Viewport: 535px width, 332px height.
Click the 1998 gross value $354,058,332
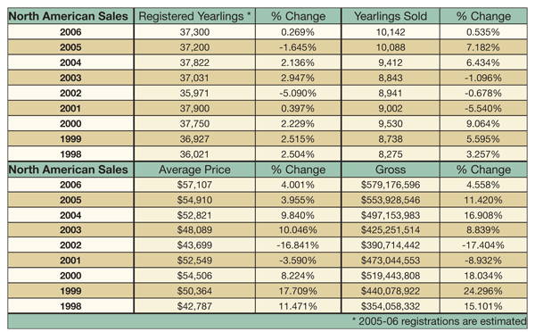click(x=391, y=306)
